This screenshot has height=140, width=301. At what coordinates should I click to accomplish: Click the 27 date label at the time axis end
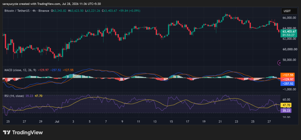(269, 122)
